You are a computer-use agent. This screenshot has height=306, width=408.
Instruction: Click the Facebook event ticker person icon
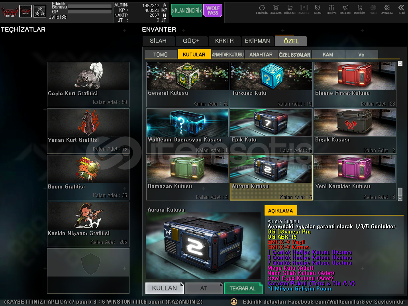click(234, 302)
